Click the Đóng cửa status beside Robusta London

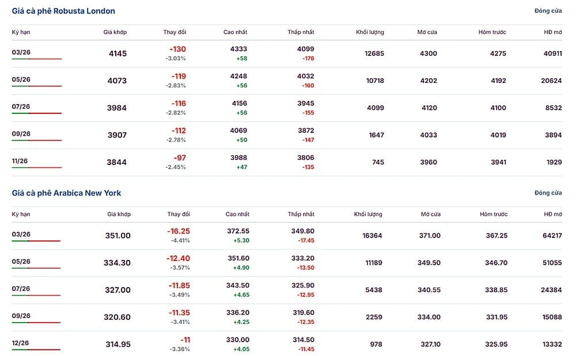click(548, 11)
